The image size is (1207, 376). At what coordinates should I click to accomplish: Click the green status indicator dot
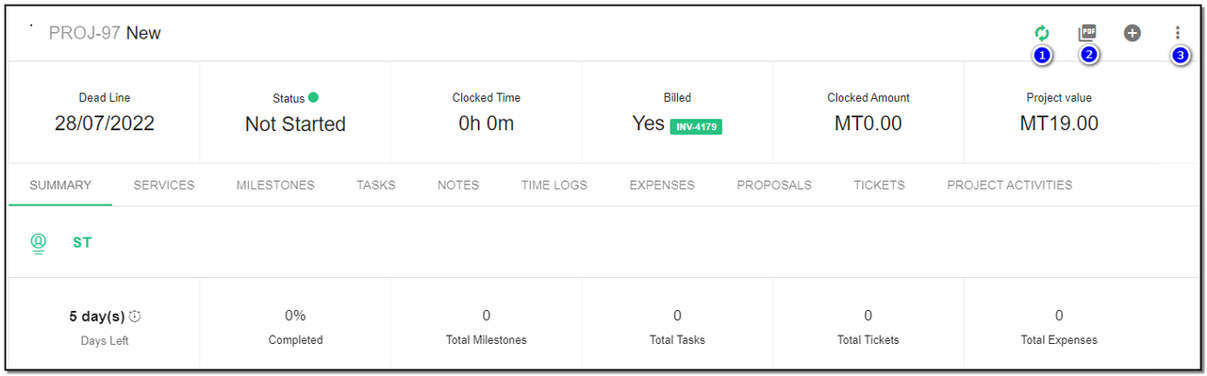(x=313, y=97)
